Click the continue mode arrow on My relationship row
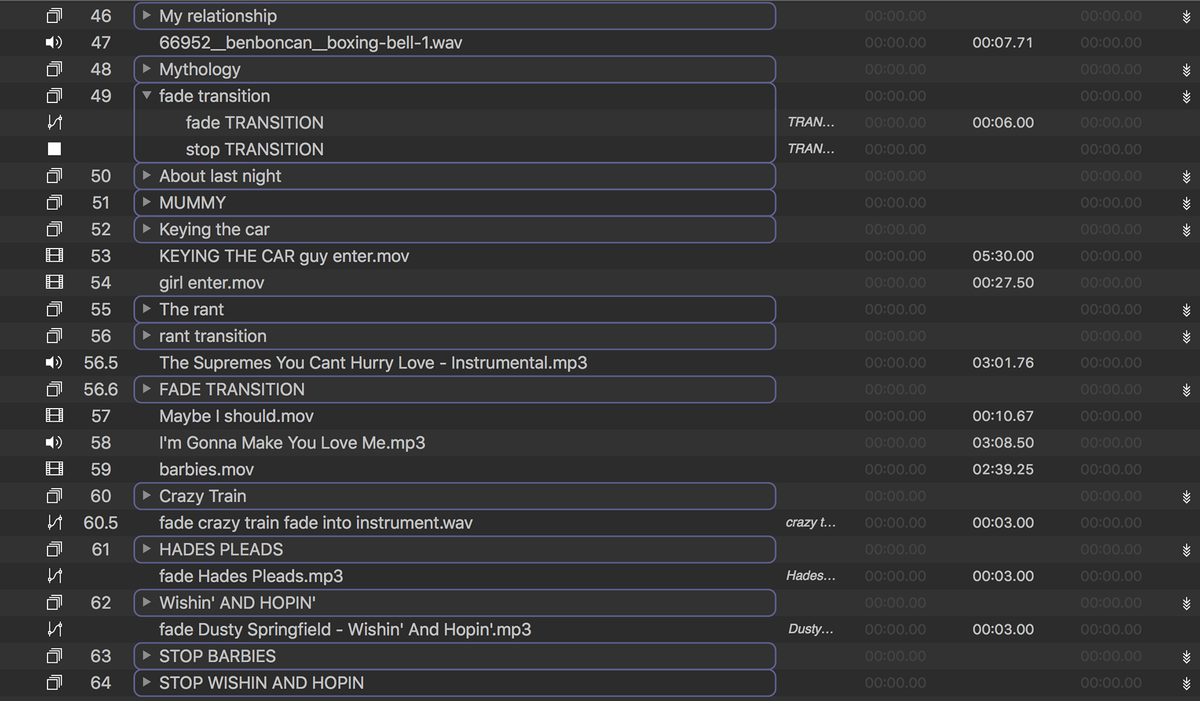The width and height of the screenshot is (1200, 701). [1186, 17]
